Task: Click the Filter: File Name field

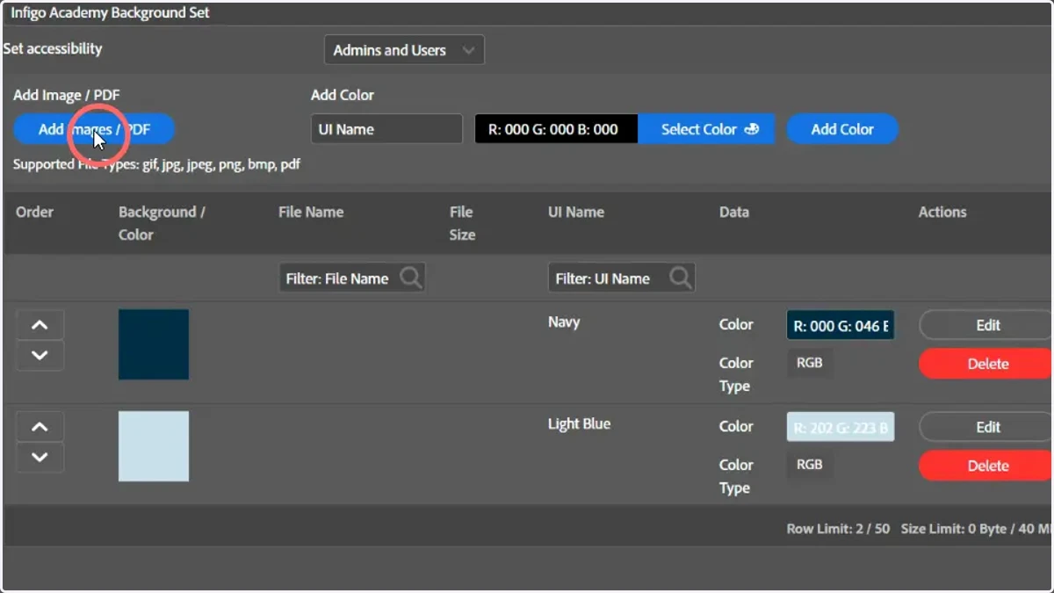Action: tap(352, 278)
